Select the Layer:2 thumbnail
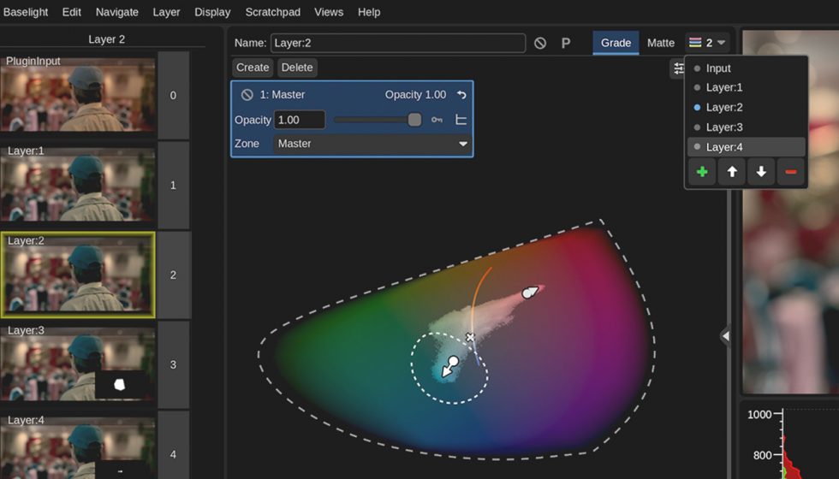 pos(78,275)
